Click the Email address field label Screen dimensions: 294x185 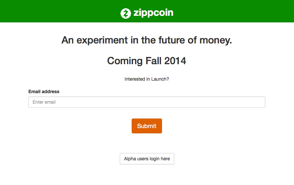tap(44, 92)
